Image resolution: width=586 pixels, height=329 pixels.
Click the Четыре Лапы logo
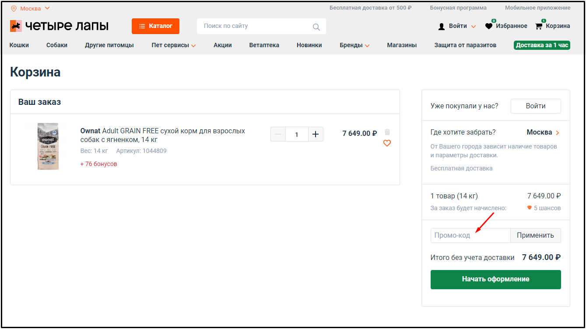59,26
